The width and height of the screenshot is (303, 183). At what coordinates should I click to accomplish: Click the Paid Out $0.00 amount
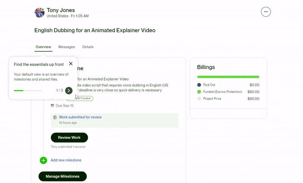[x=255, y=85]
